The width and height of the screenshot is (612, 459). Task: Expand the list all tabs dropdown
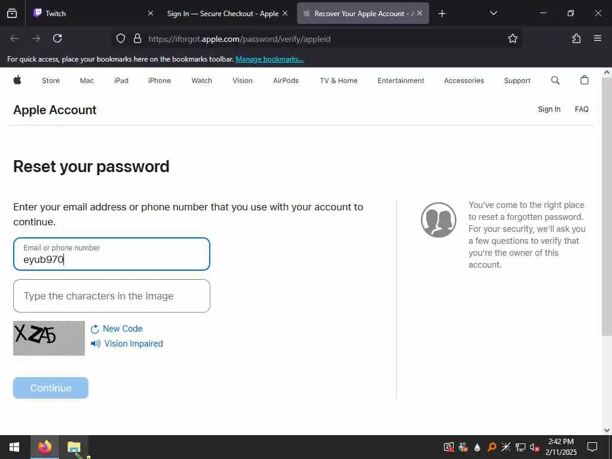[493, 13]
